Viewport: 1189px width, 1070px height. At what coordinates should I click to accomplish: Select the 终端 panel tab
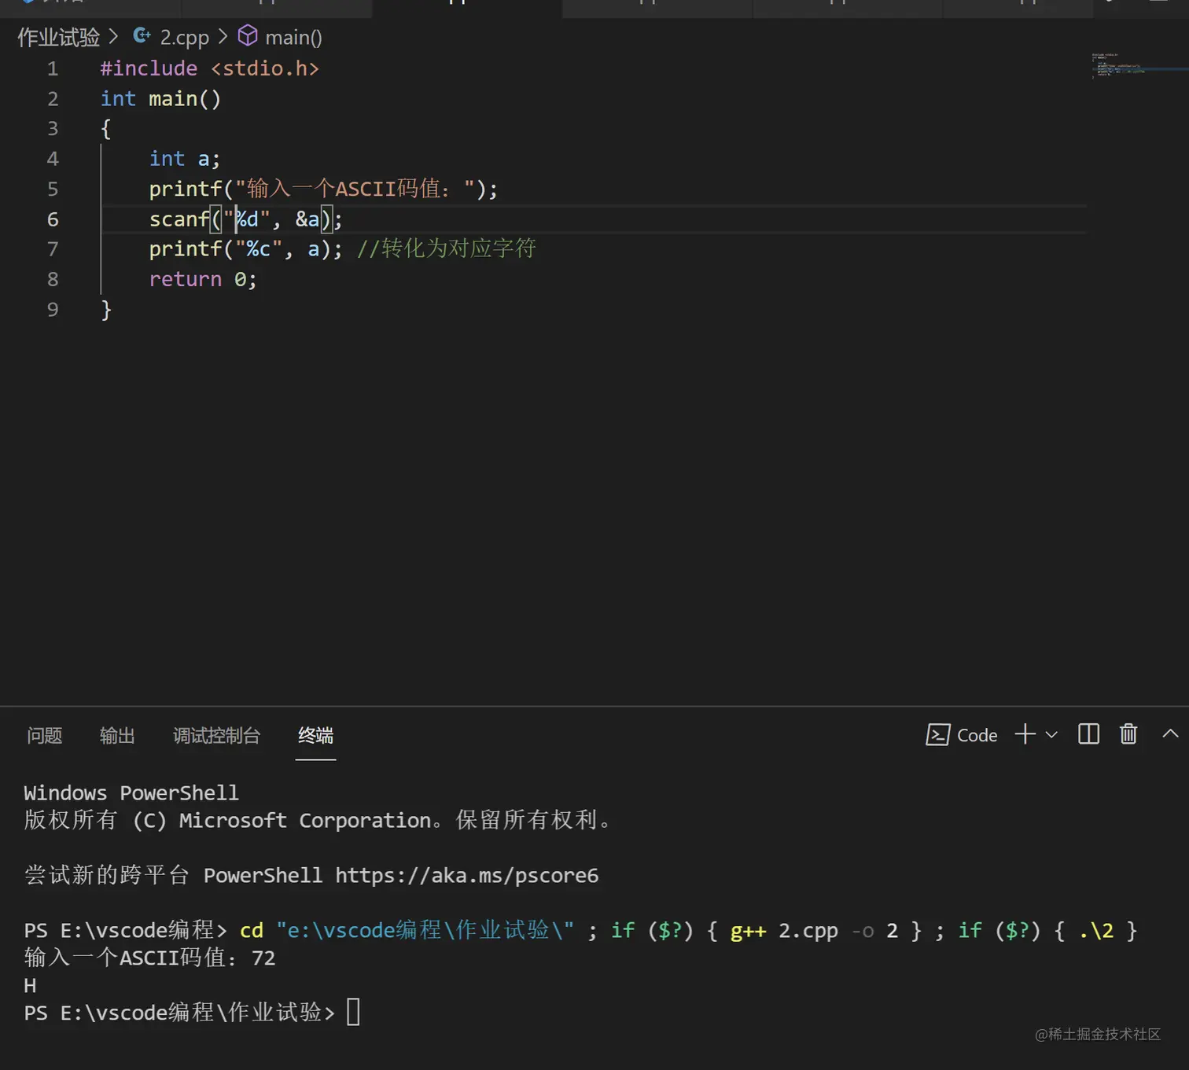(x=315, y=735)
